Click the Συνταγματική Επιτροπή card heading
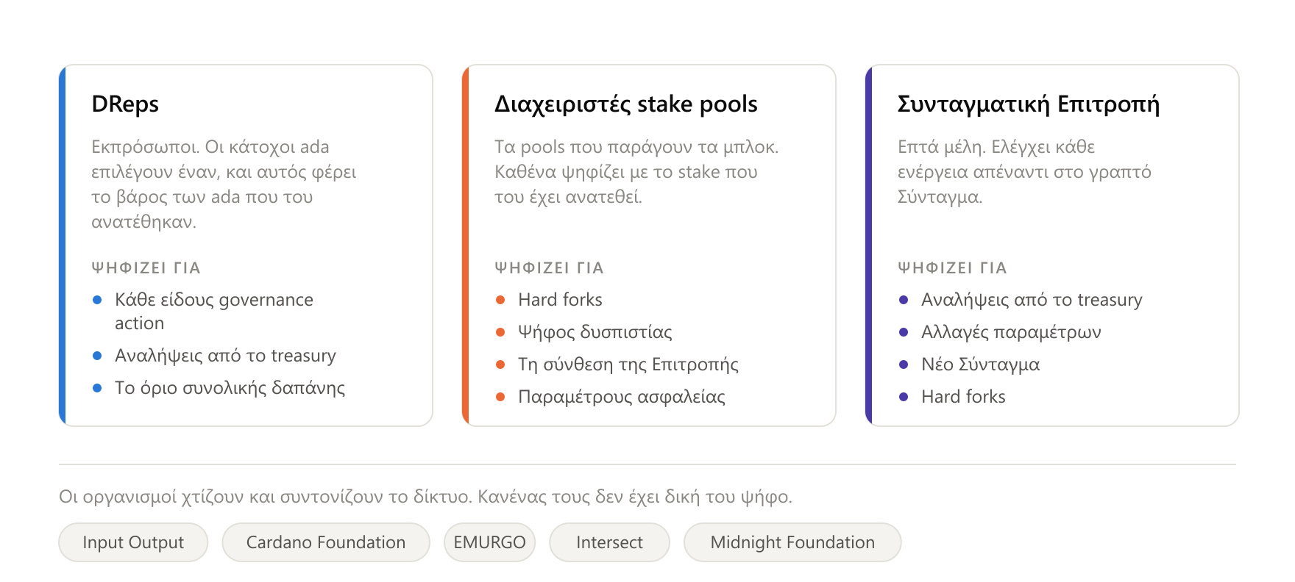1295x582 pixels. 1029,104
